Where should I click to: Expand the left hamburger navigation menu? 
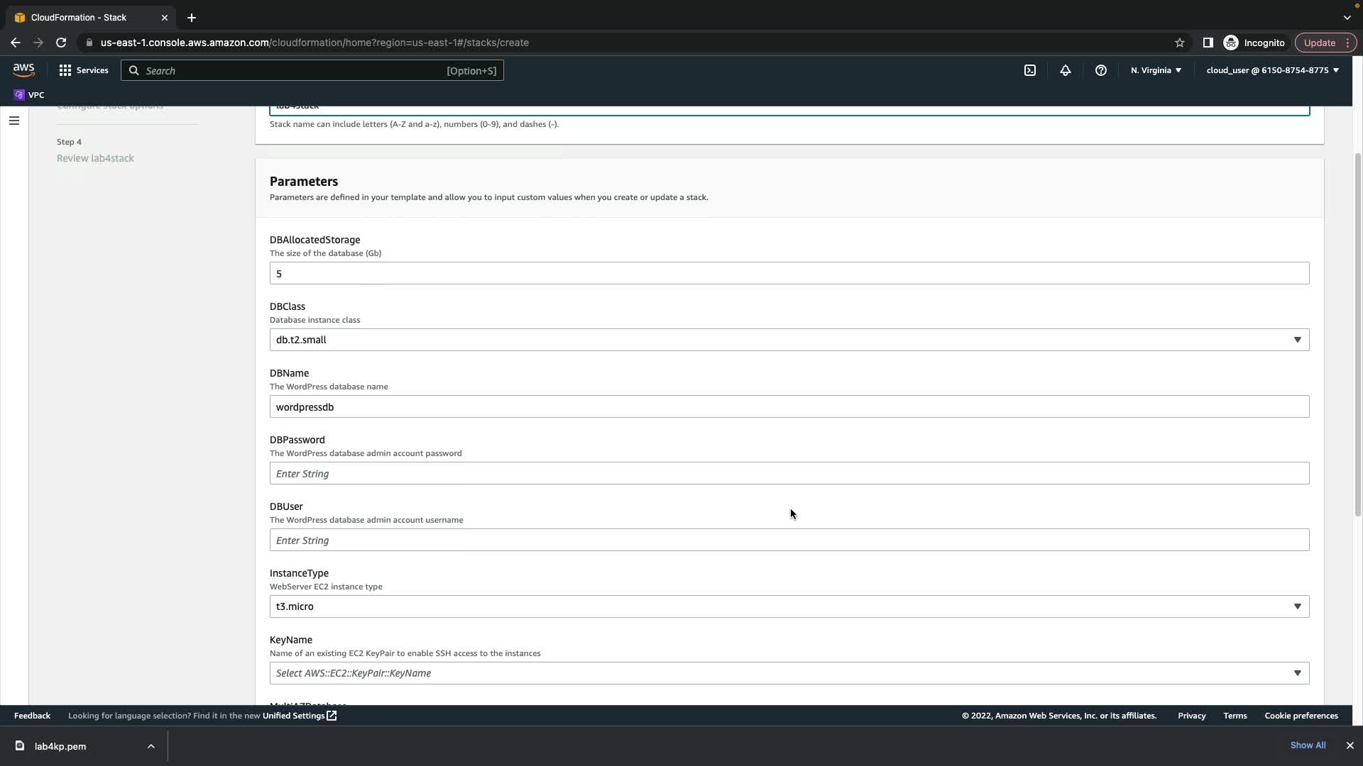point(13,121)
